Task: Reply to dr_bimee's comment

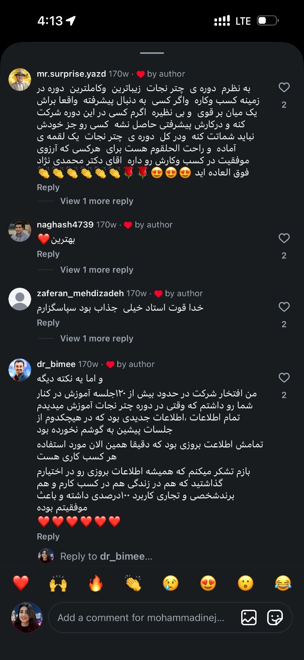Action: click(x=48, y=536)
